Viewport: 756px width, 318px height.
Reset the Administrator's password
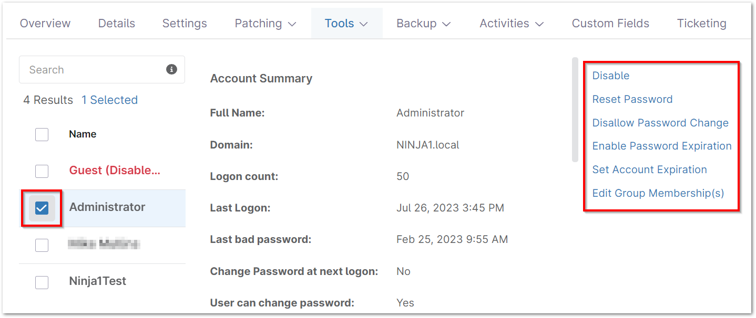(x=632, y=99)
